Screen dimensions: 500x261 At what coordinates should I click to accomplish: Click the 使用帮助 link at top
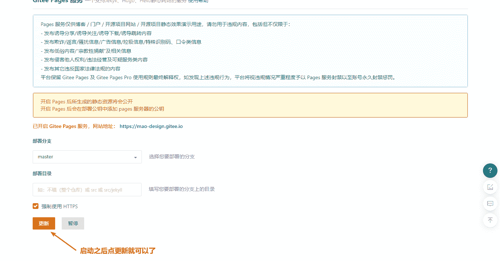(x=198, y=1)
